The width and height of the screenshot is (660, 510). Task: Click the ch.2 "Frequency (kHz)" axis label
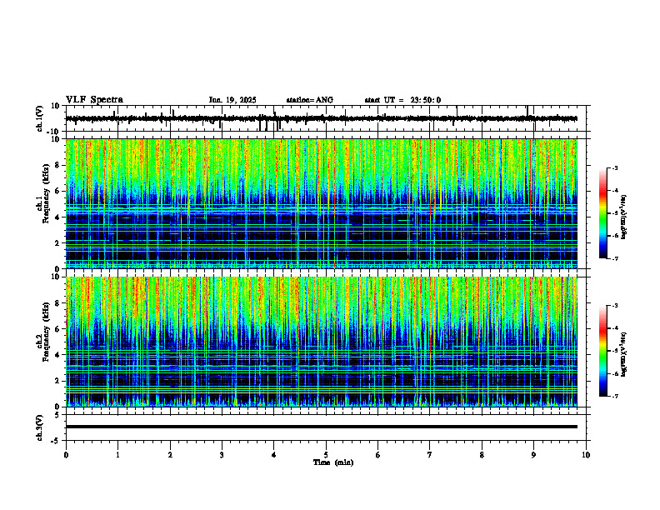[46, 331]
